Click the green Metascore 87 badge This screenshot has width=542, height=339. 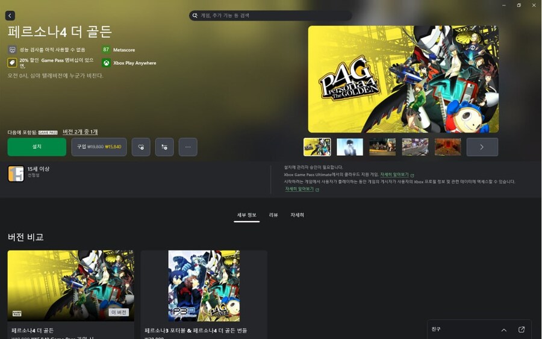[x=106, y=49]
